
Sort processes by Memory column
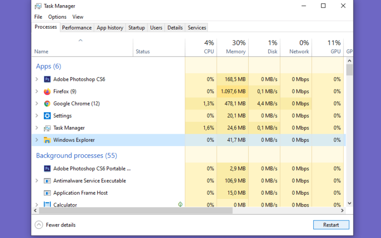coord(232,48)
